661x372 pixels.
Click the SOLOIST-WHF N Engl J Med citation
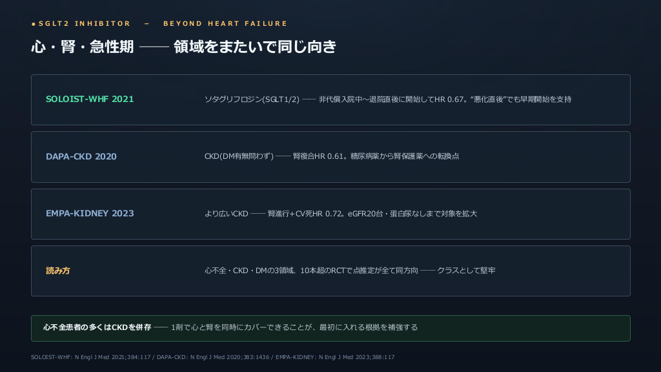90,357
